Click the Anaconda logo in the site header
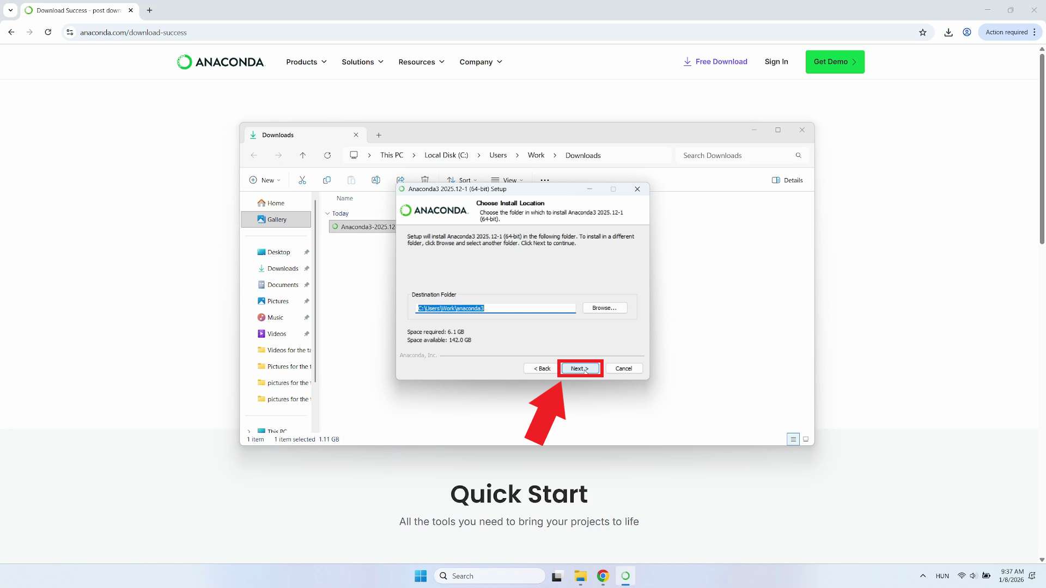 220,62
